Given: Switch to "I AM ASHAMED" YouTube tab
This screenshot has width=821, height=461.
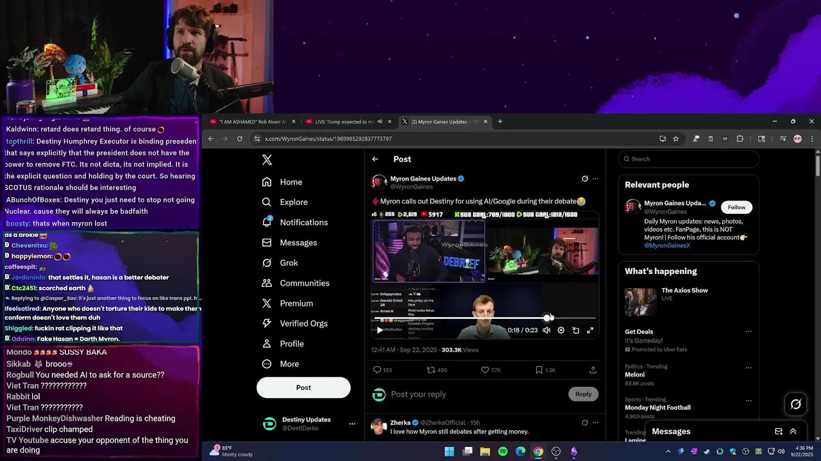Looking at the screenshot, I should 253,122.
